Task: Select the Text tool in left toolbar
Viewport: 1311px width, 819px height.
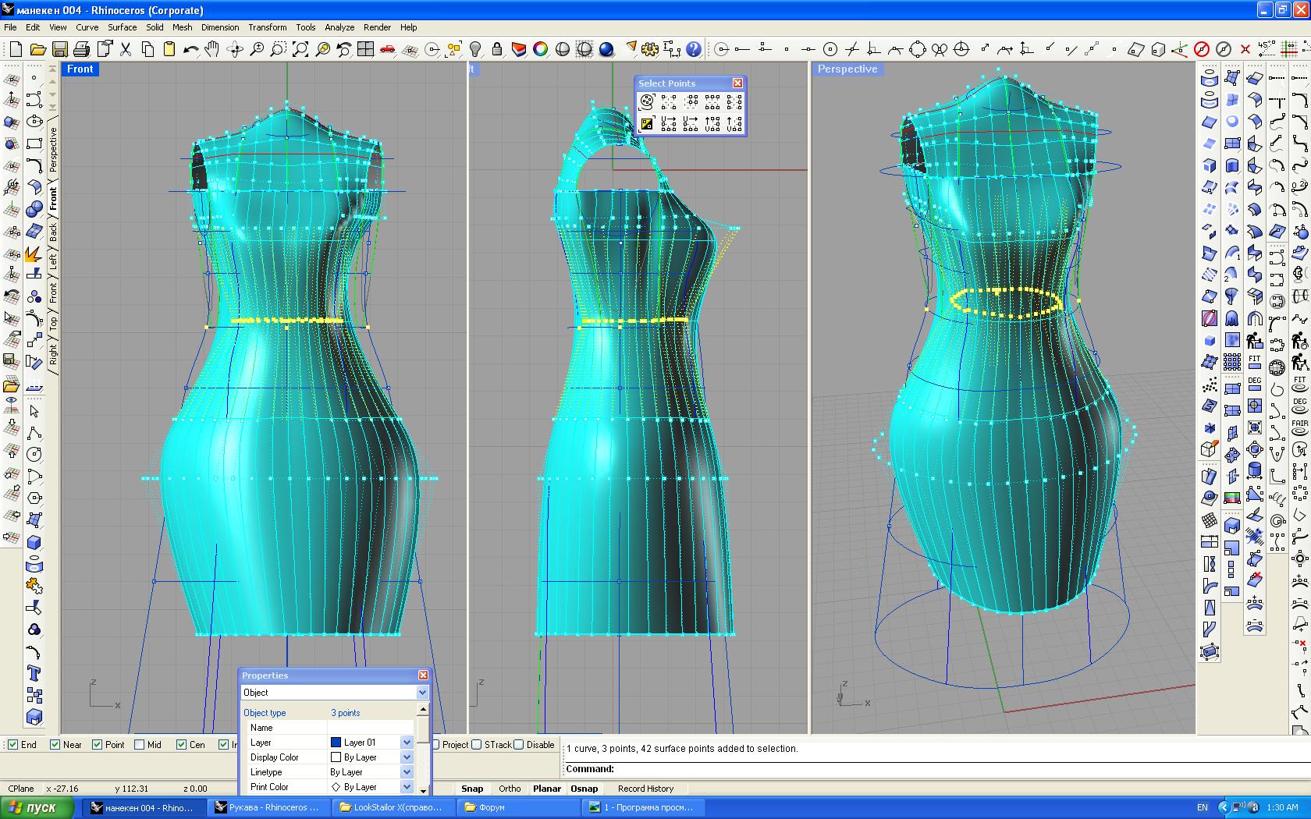Action: pos(34,673)
